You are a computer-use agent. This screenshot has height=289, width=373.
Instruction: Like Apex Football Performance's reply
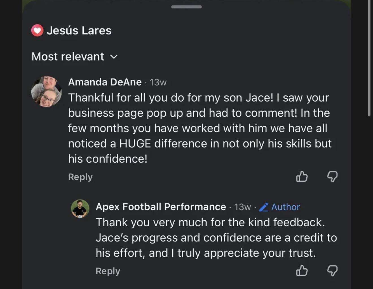(x=302, y=271)
